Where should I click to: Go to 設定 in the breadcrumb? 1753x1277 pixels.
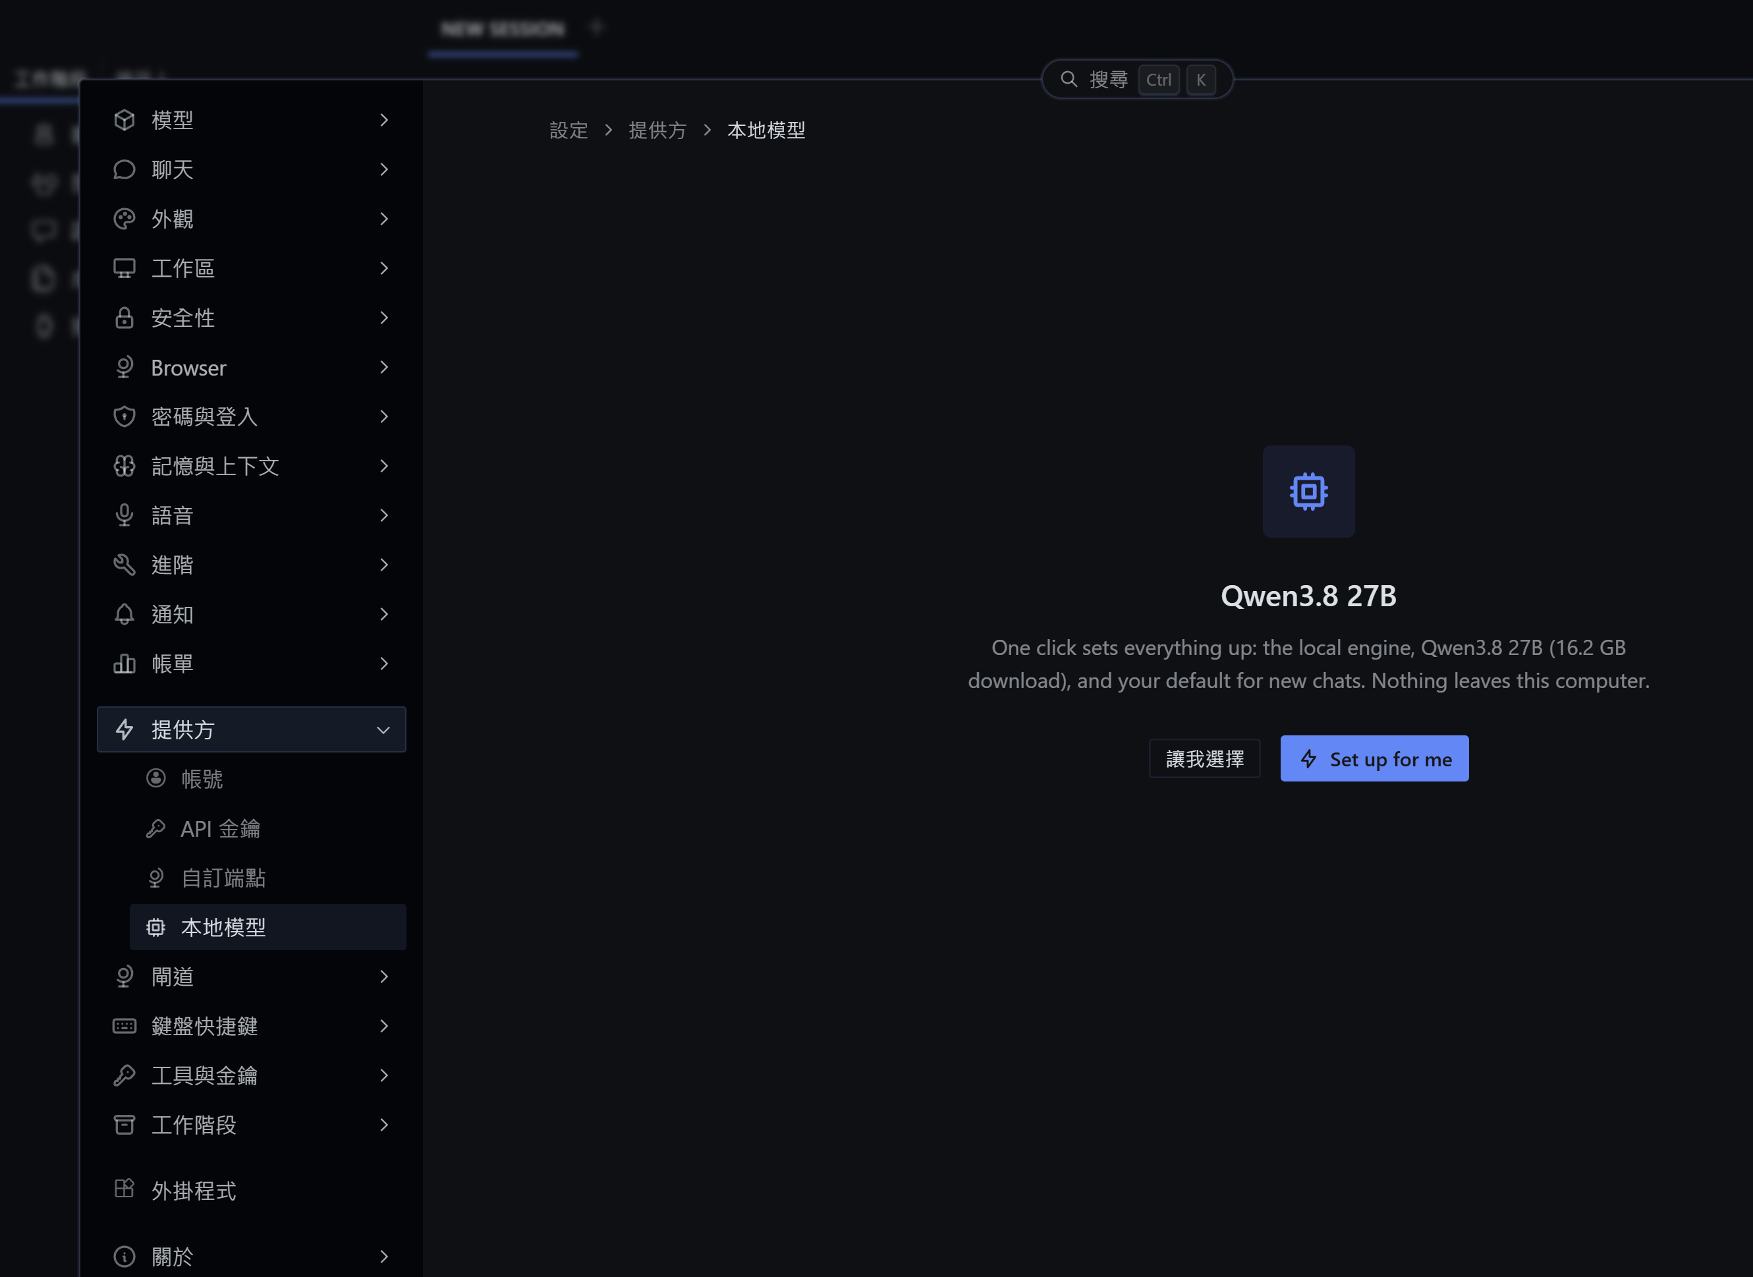pyautogui.click(x=569, y=130)
